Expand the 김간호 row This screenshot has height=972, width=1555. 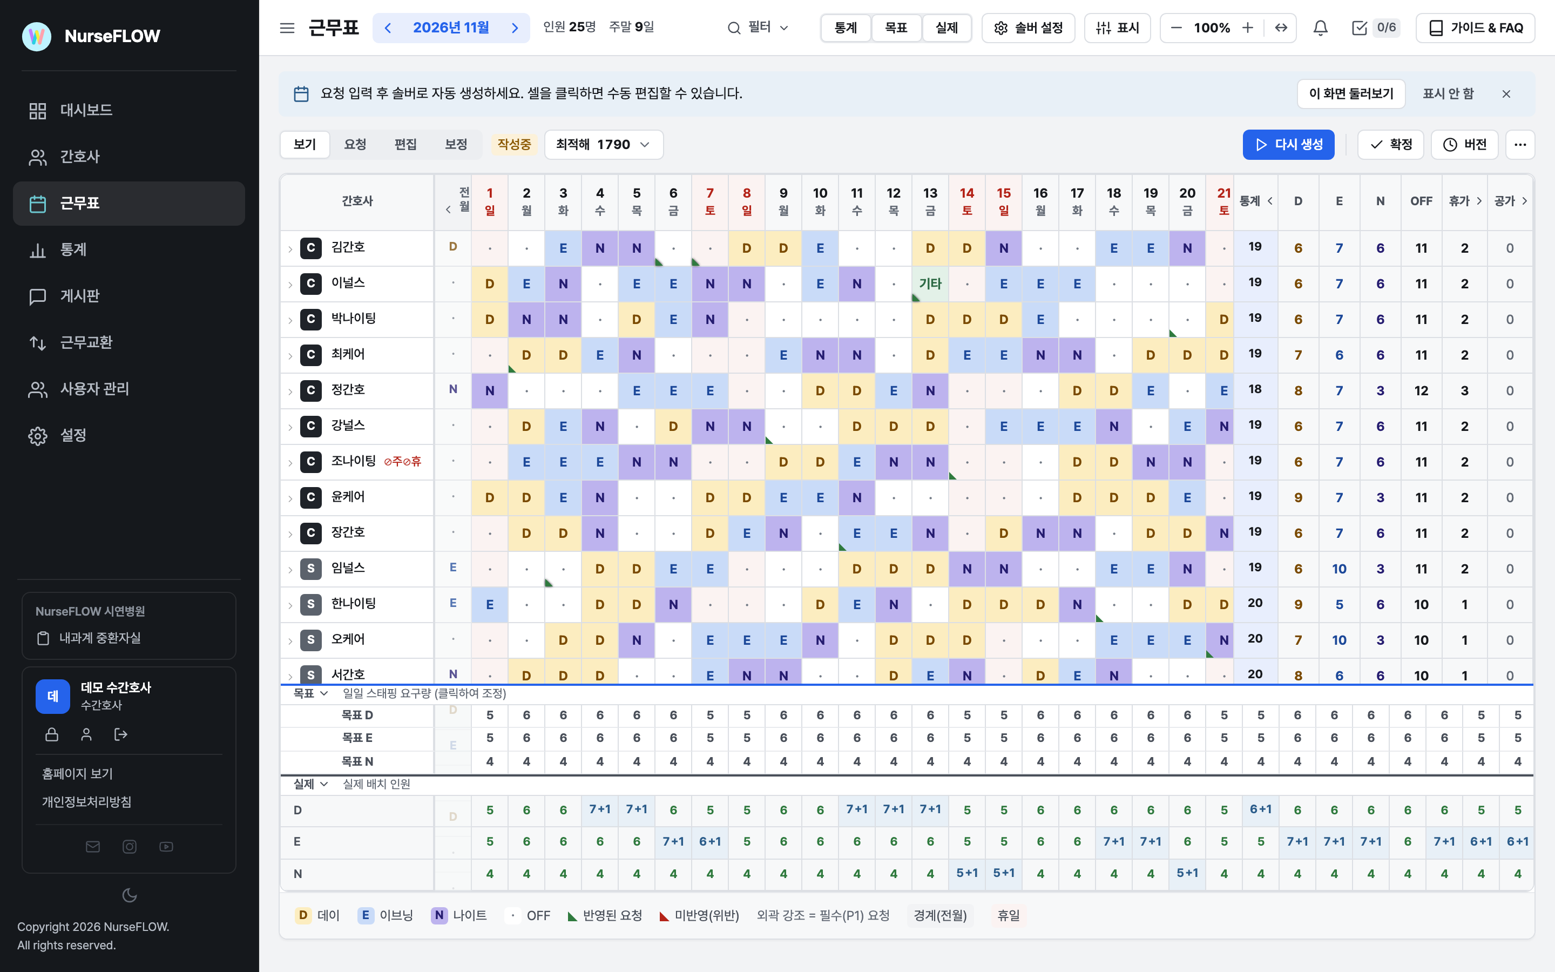pos(290,249)
